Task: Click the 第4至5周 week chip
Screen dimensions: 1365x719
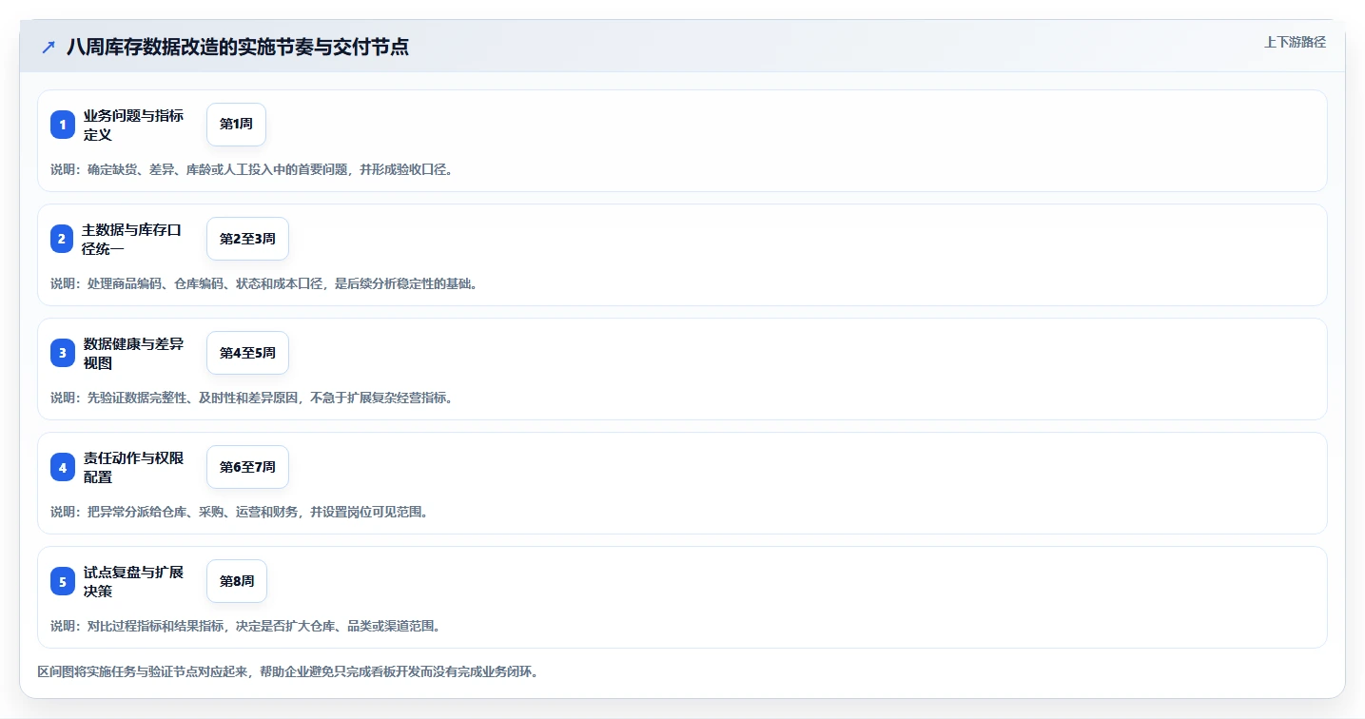Action: [247, 353]
